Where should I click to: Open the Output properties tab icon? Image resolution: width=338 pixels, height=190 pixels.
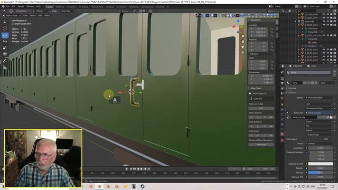pyautogui.click(x=282, y=83)
